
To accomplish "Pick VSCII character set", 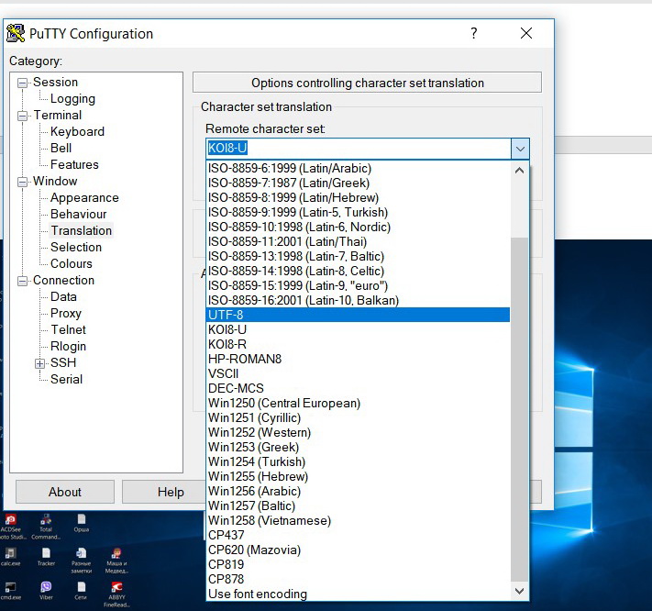I will pos(358,373).
